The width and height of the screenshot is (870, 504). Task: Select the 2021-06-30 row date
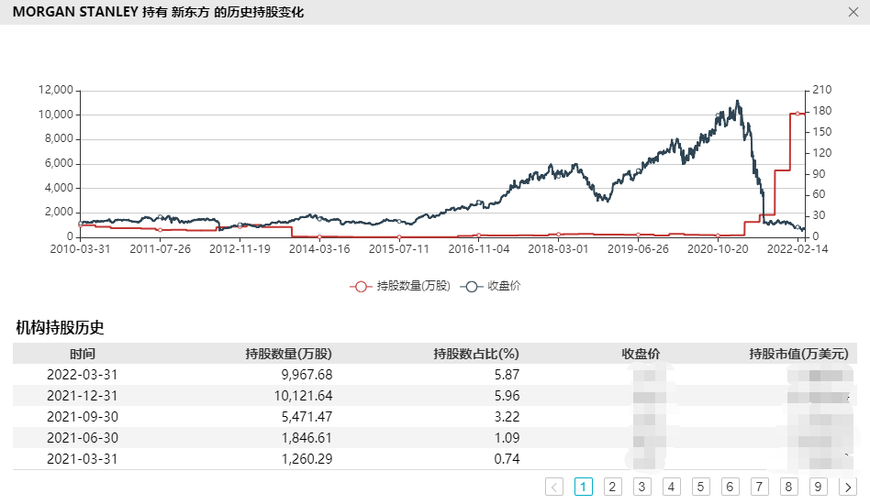(83, 438)
